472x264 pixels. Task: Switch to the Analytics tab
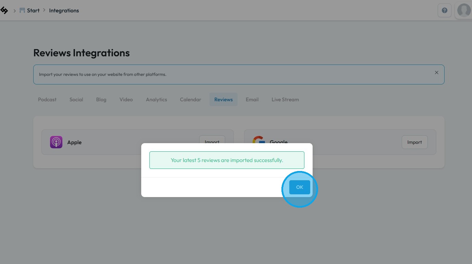tap(156, 100)
